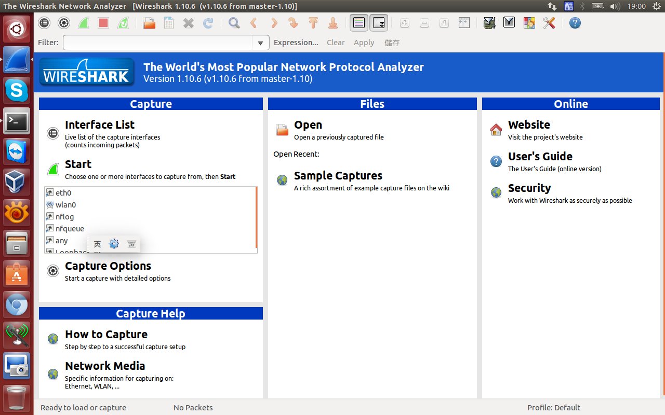The image size is (665, 415).
Task: Click the Start capture link
Action: (x=78, y=164)
